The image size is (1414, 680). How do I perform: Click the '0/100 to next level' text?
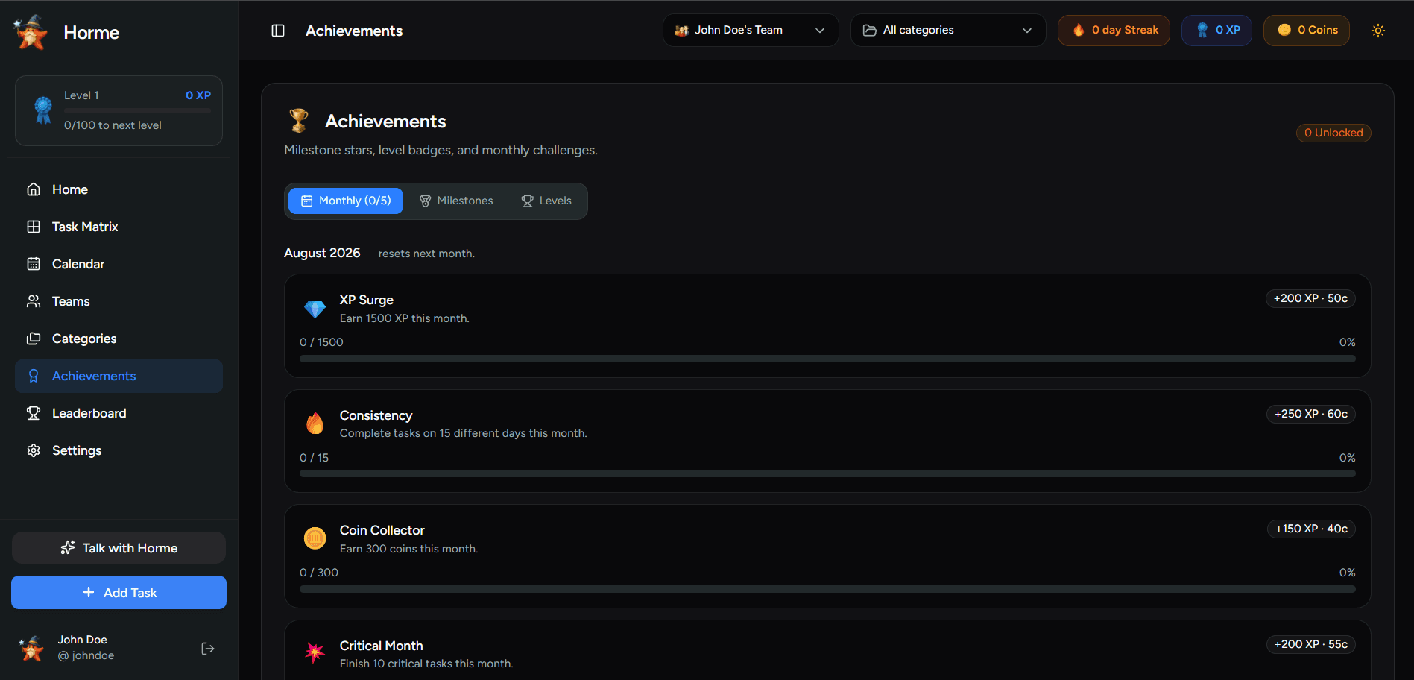(x=113, y=125)
